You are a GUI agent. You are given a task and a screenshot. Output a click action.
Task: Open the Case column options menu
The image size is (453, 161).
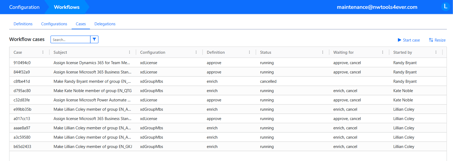click(x=43, y=52)
